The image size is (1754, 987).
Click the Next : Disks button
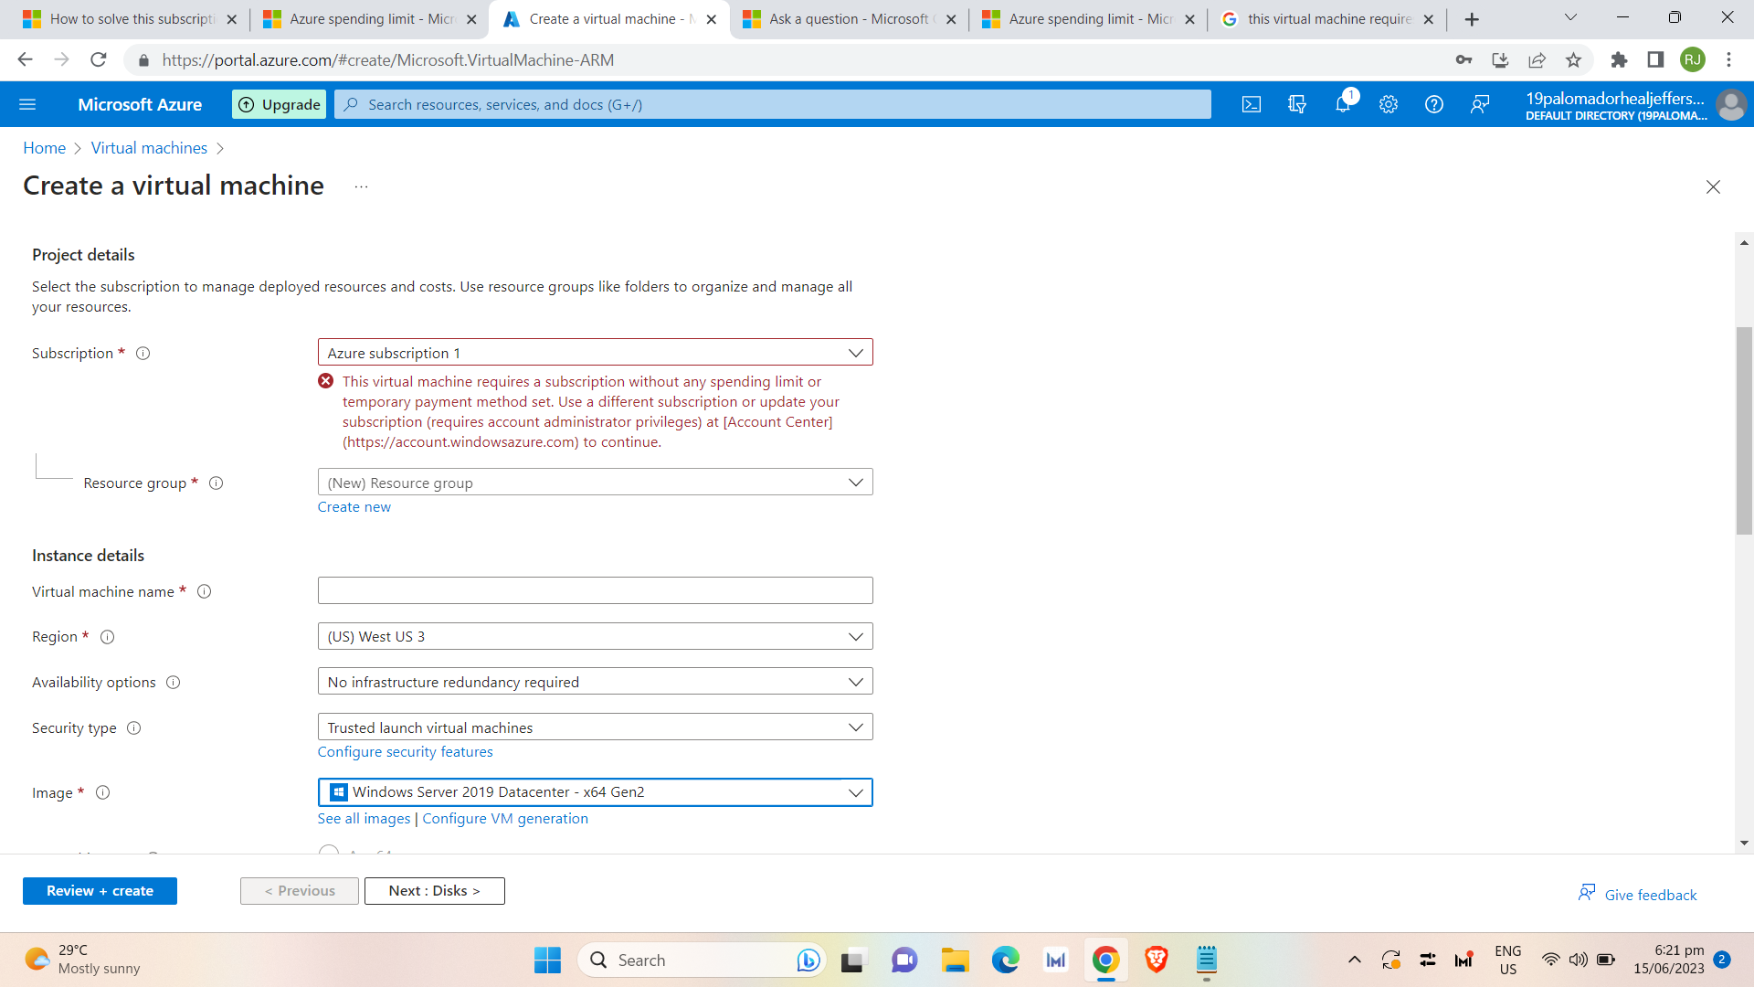click(434, 891)
